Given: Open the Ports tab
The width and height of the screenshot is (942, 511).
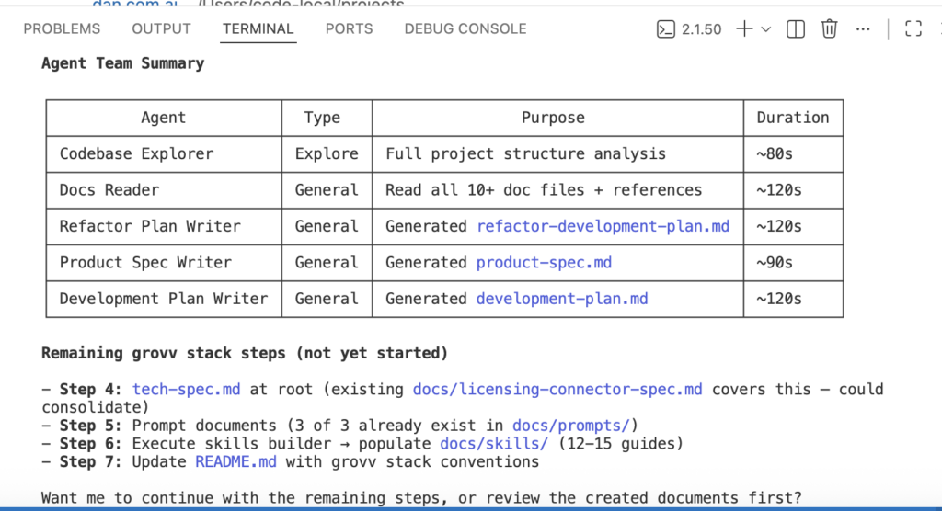Looking at the screenshot, I should tap(349, 28).
